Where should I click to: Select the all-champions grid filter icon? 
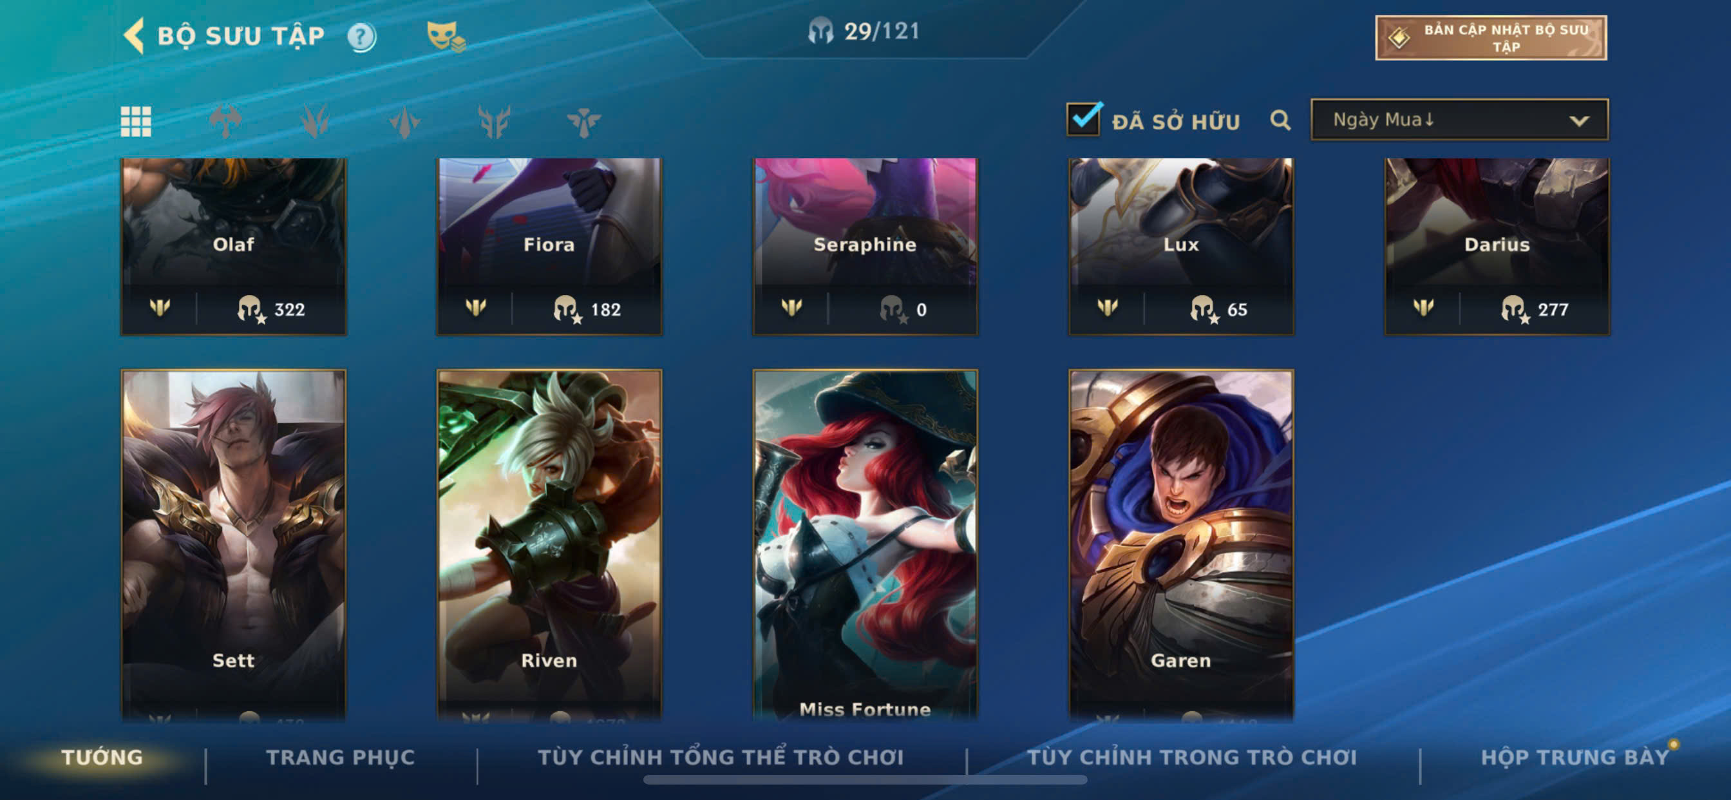click(136, 122)
